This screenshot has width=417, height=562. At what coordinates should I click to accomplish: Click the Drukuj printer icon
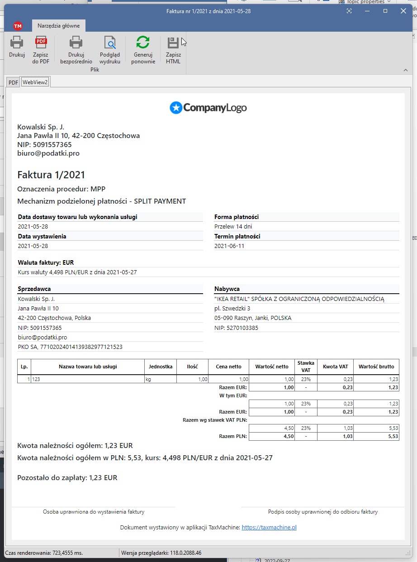[x=17, y=43]
